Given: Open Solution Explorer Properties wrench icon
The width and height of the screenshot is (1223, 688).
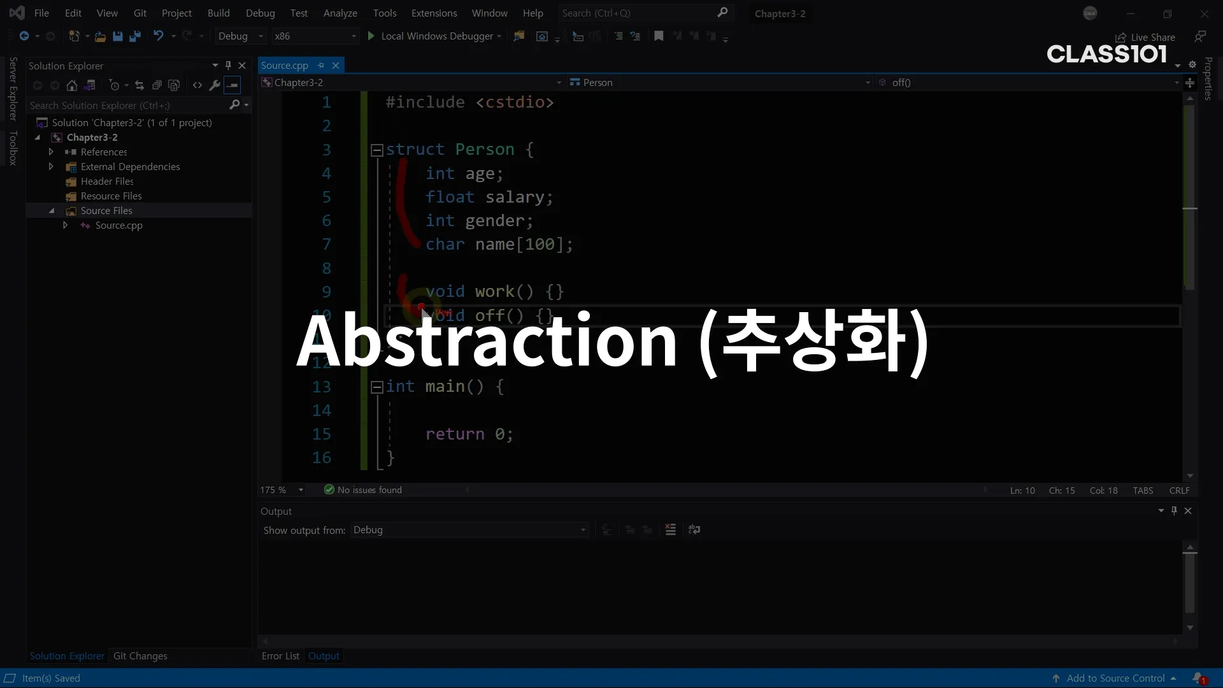Looking at the screenshot, I should pos(215,85).
